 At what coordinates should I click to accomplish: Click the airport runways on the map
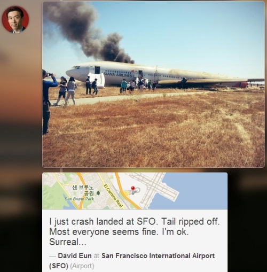[156, 190]
